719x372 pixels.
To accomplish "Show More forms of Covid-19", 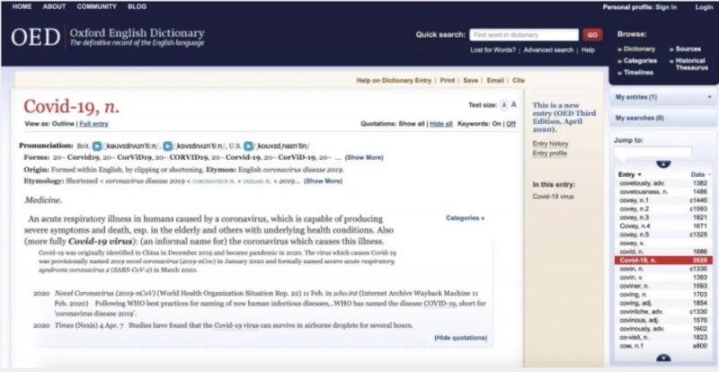I will 363,157.
